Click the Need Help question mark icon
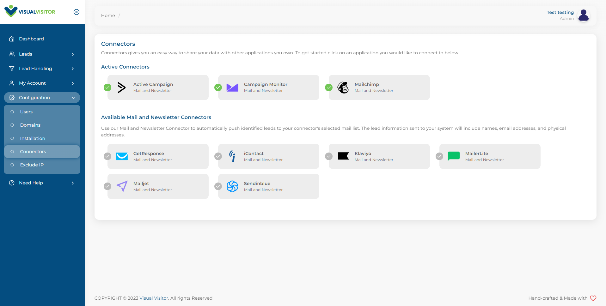606x306 pixels. coord(12,183)
